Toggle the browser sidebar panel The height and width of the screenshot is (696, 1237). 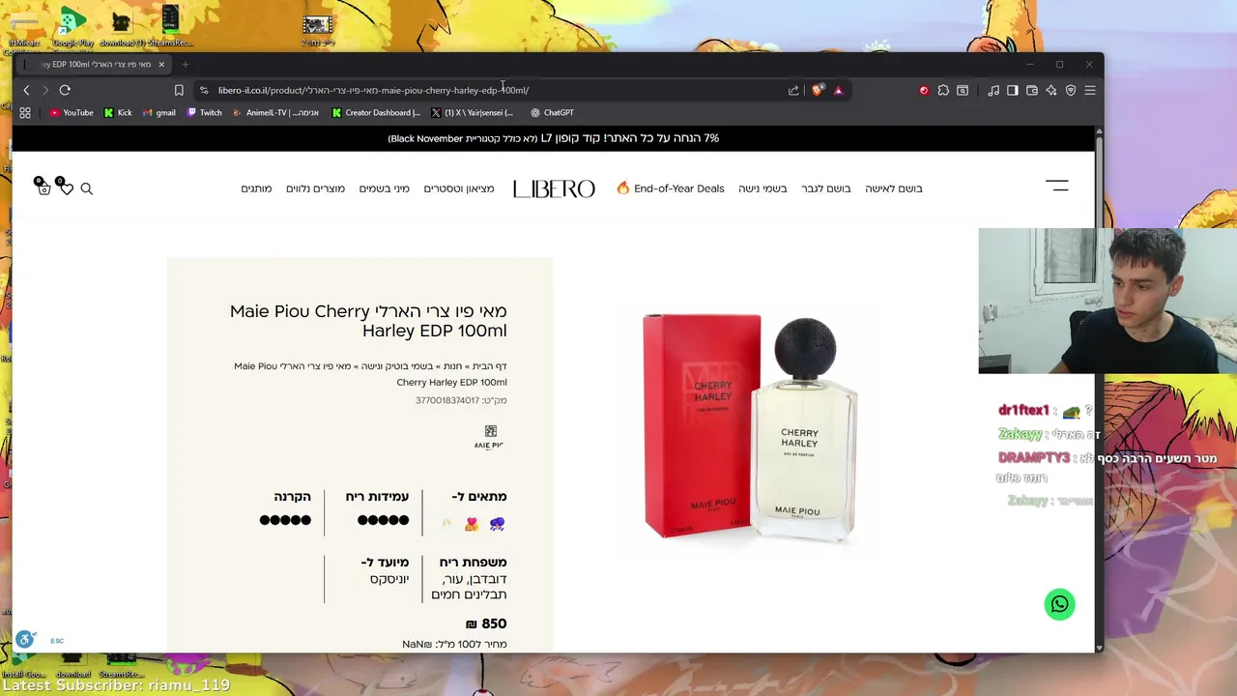pos(1013,90)
